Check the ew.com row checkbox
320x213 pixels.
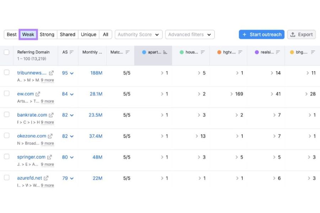(6, 93)
